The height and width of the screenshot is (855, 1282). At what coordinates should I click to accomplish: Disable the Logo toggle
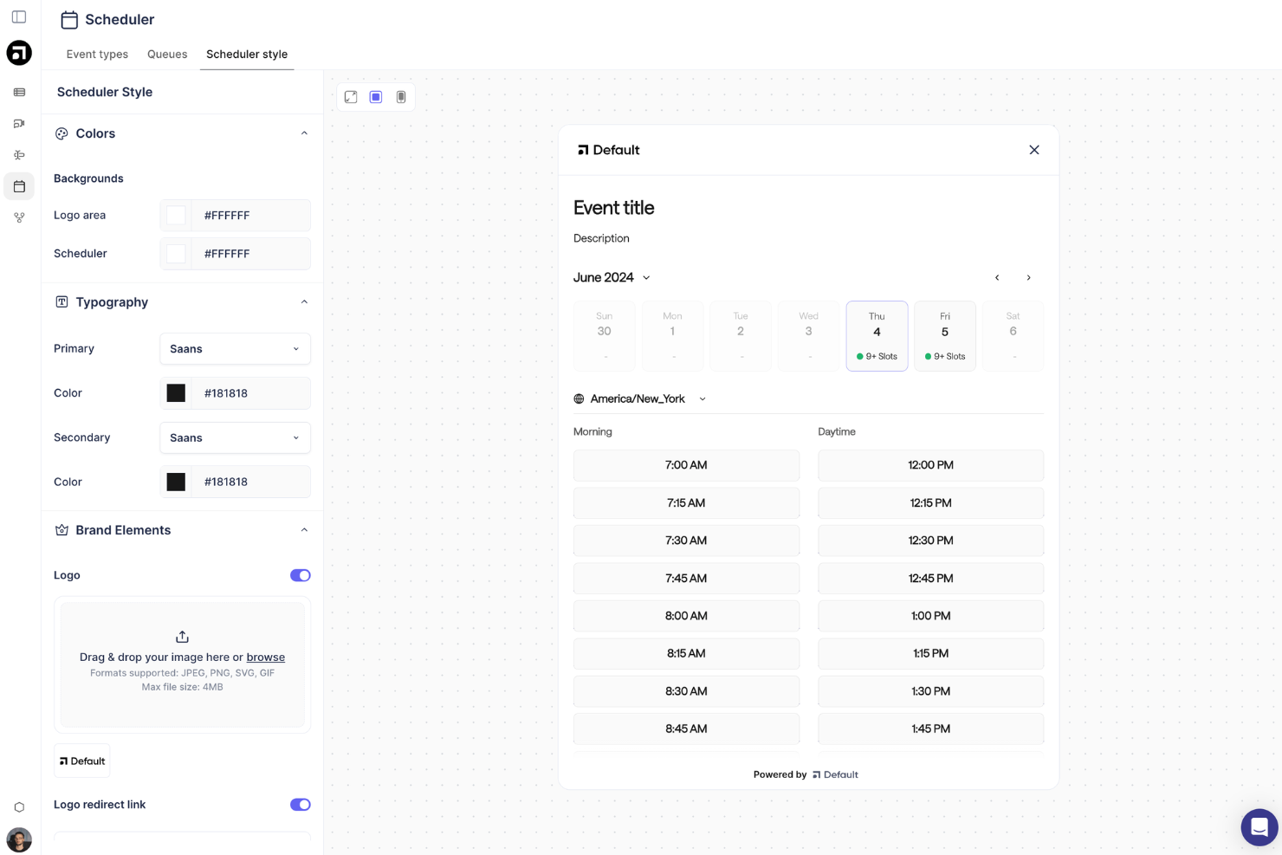click(301, 575)
